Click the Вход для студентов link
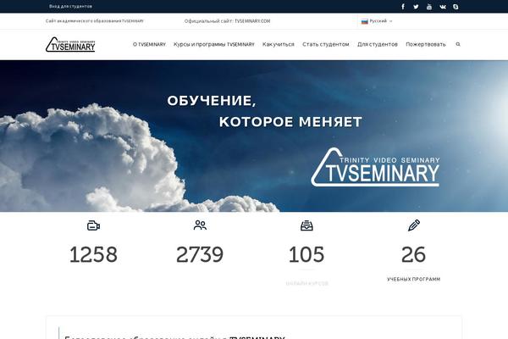The height and width of the screenshot is (339, 508). coord(70,6)
